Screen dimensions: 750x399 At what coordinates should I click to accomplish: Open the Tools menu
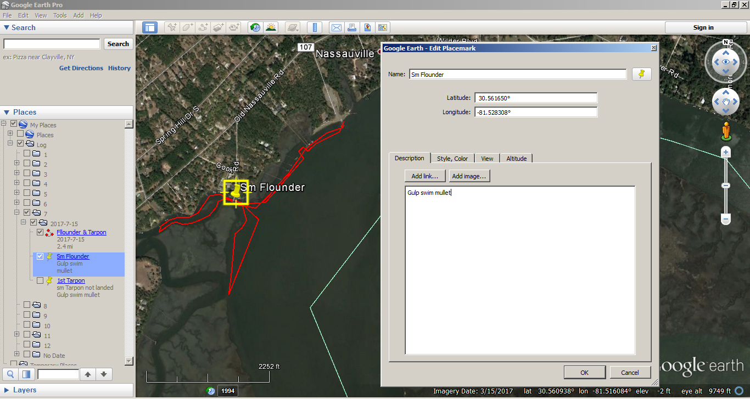pos(60,15)
